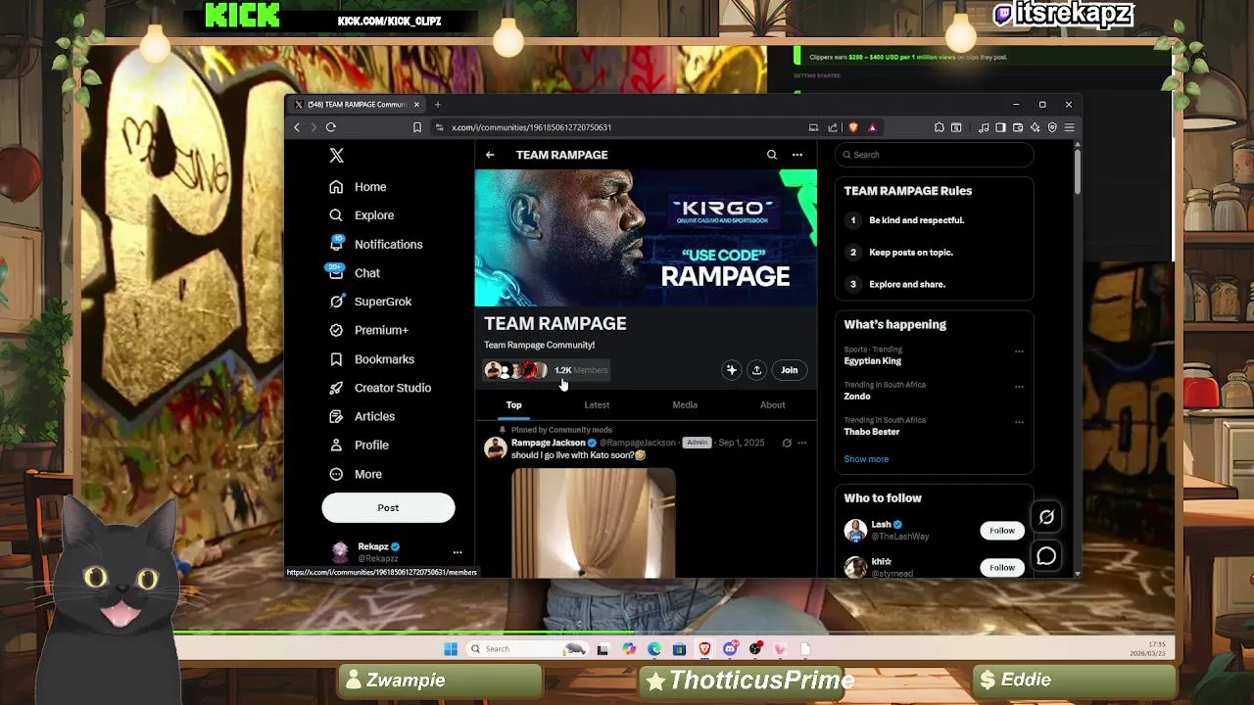Viewport: 1254px width, 705px height.
Task: Click the X logo in sidebar
Action: point(336,156)
